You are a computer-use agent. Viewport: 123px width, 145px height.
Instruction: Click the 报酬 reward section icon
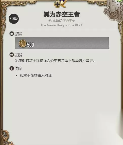12,33
